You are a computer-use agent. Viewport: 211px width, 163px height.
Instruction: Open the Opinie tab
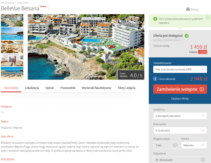49,88
